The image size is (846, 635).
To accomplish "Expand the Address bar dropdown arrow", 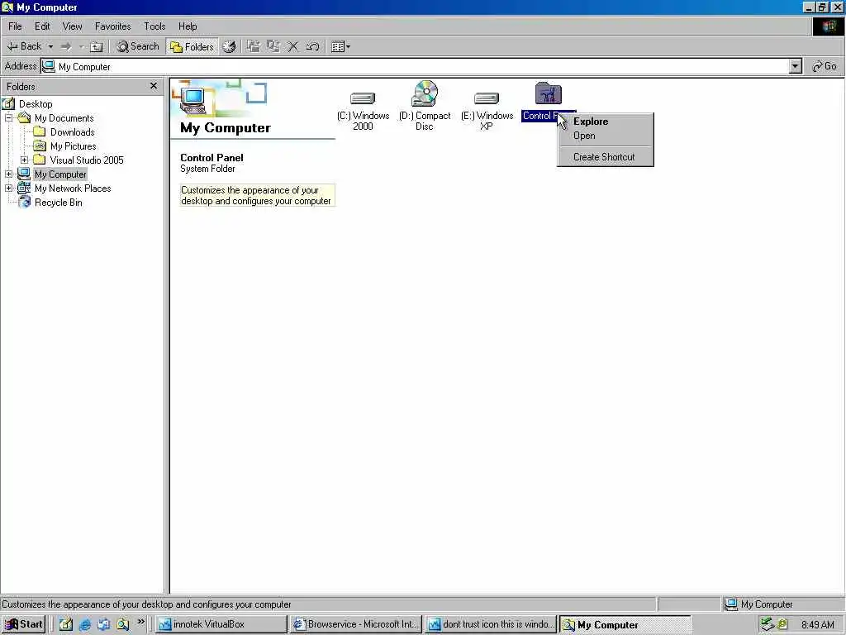I will click(x=796, y=66).
